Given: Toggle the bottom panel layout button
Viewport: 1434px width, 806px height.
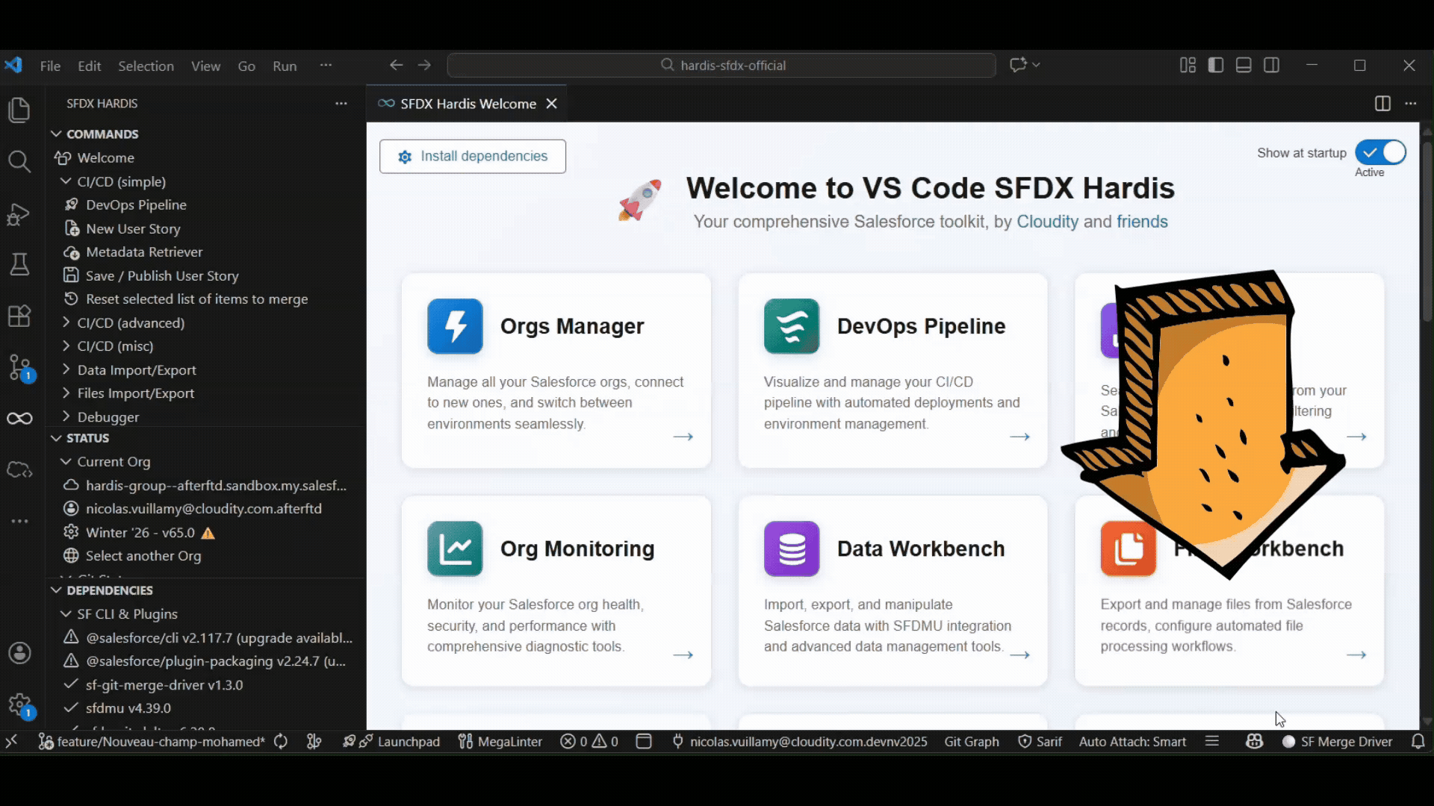Looking at the screenshot, I should pyautogui.click(x=1244, y=66).
